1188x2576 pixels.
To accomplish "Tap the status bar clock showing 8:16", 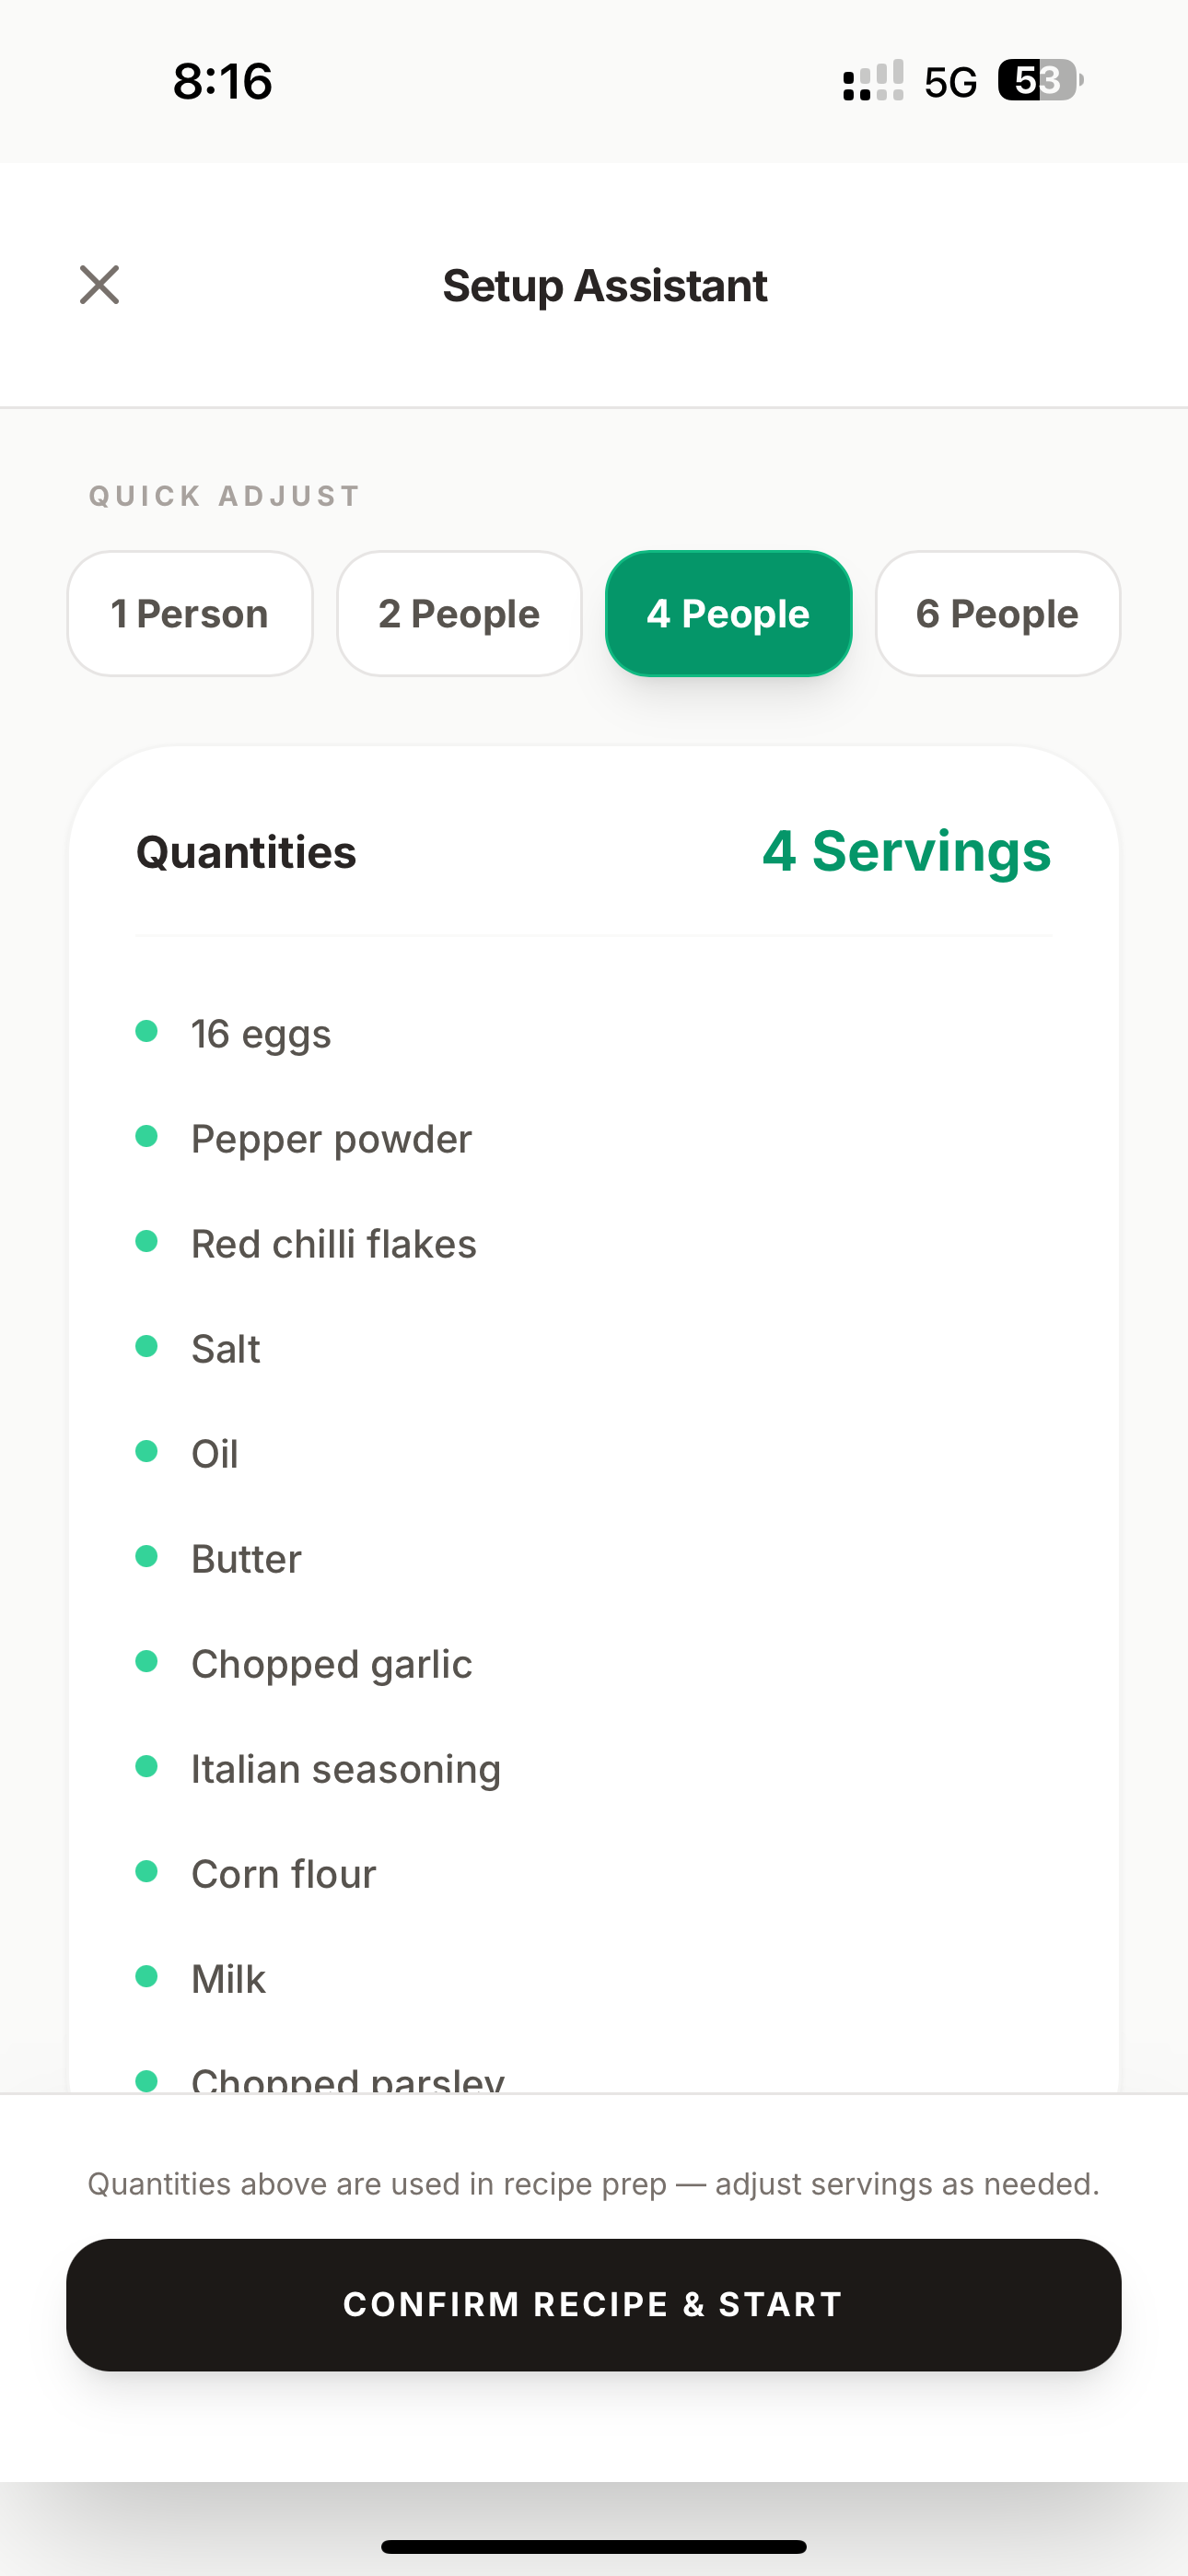I will [222, 81].
